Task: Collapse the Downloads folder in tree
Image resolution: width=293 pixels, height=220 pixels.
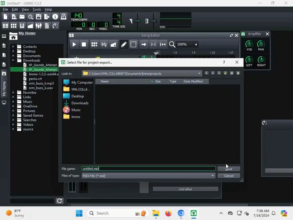Action: [x=13, y=60]
